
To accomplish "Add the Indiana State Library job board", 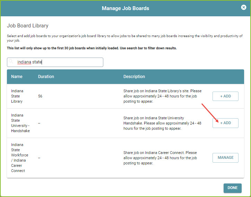I will pos(225,96).
